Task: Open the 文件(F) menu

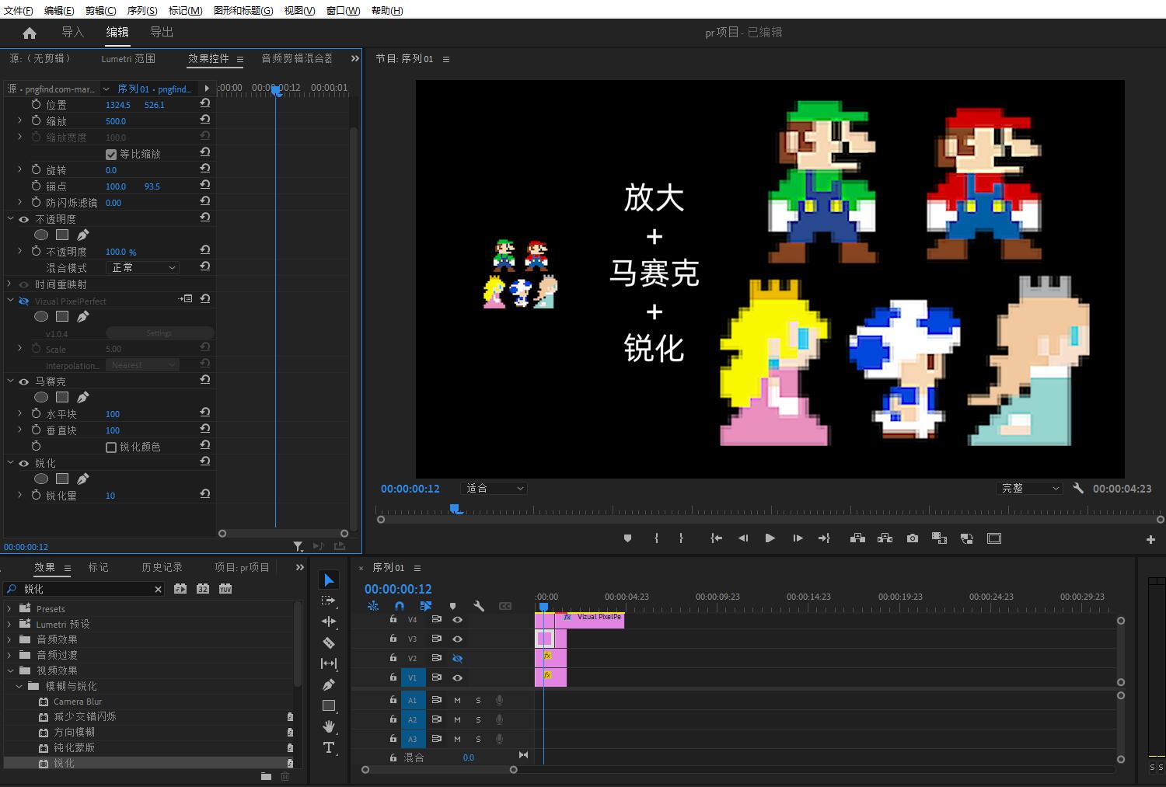Action: pyautogui.click(x=19, y=10)
